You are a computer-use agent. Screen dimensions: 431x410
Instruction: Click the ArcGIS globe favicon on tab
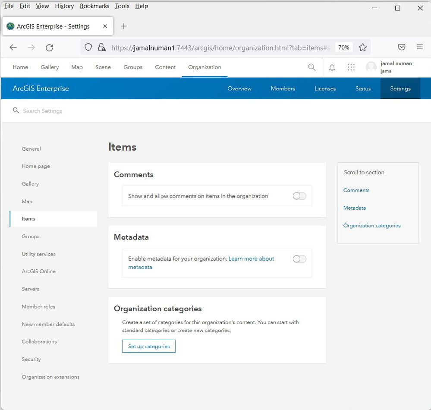10,26
